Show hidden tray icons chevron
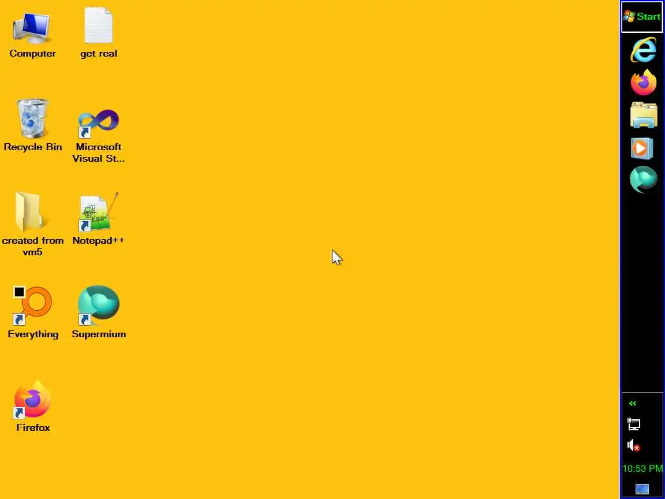This screenshot has height=499, width=665. [633, 404]
